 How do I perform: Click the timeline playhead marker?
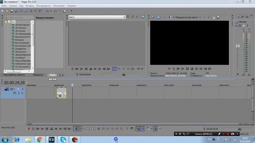73,85
